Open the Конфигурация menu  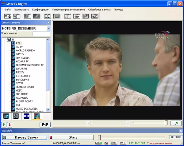[x=40, y=10]
